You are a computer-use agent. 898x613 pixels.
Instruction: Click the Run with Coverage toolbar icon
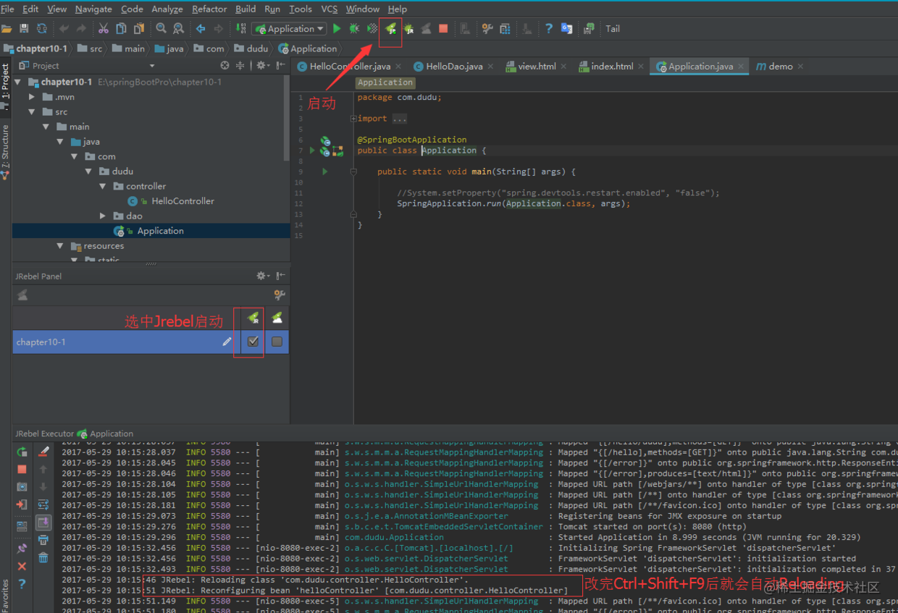[372, 29]
